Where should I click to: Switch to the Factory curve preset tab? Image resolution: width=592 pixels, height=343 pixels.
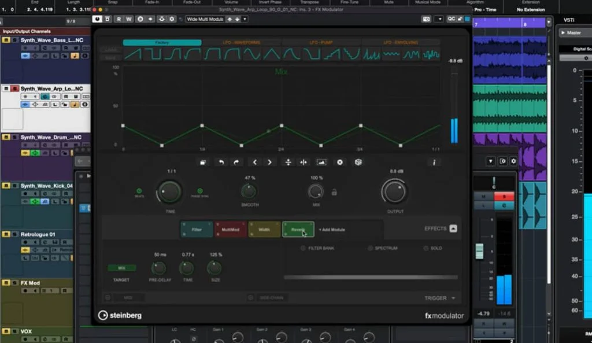[162, 42]
